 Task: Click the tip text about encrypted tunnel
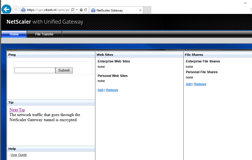45,117
